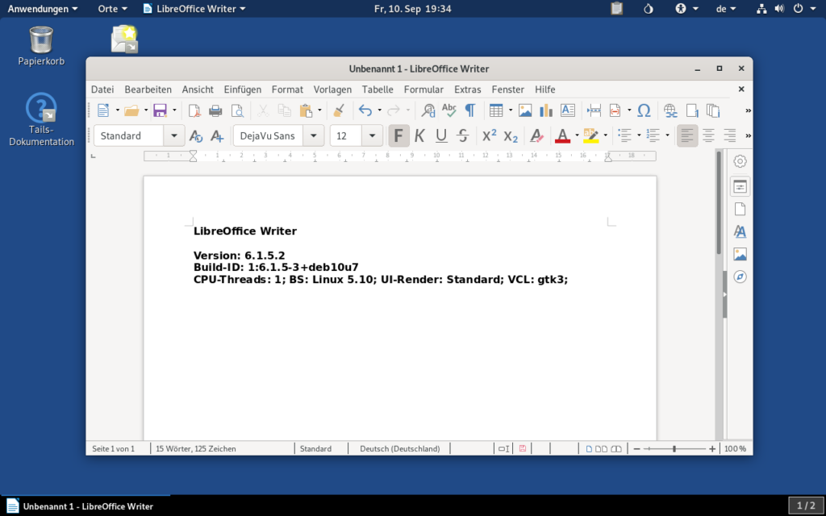Image resolution: width=826 pixels, height=516 pixels.
Task: Export directly as PDF
Action: coord(194,110)
